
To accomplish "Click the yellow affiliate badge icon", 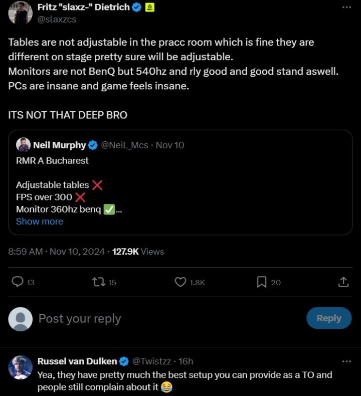I will tap(149, 7).
